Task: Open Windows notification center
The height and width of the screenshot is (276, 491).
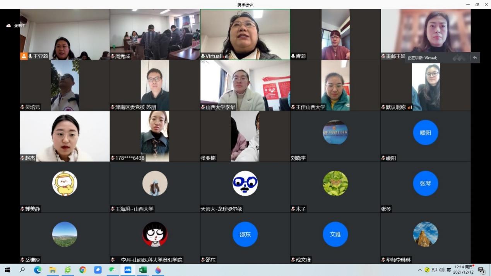Action: coord(481,270)
